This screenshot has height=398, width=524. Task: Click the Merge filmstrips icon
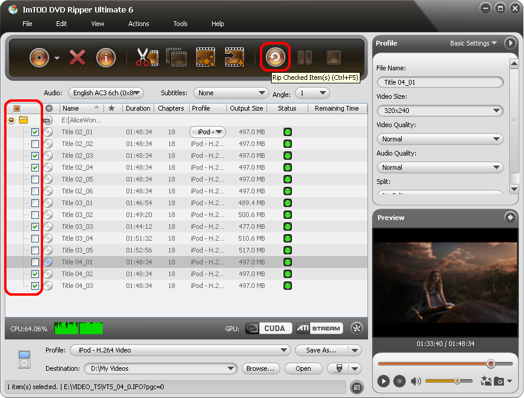tap(176, 57)
